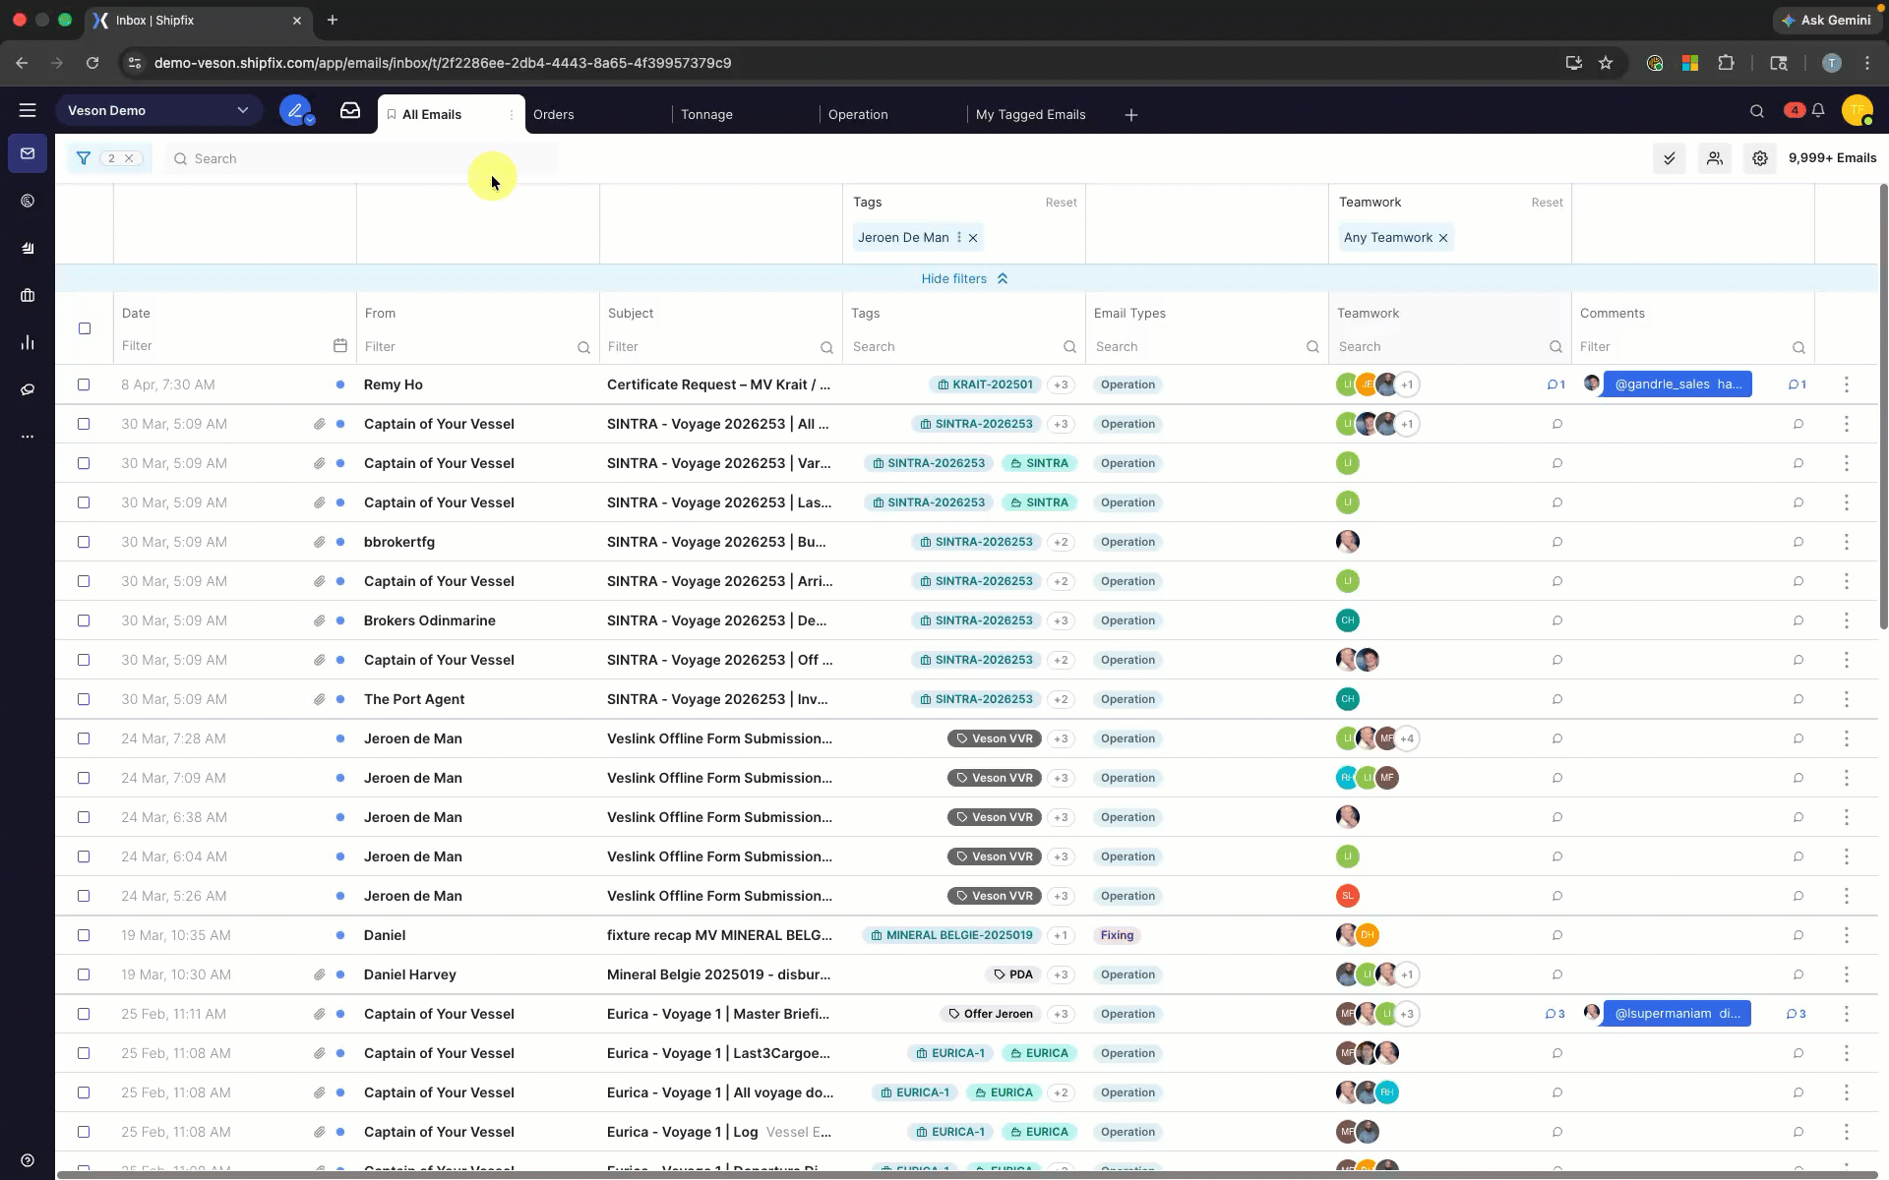Open the inbox tray icon

(x=350, y=110)
